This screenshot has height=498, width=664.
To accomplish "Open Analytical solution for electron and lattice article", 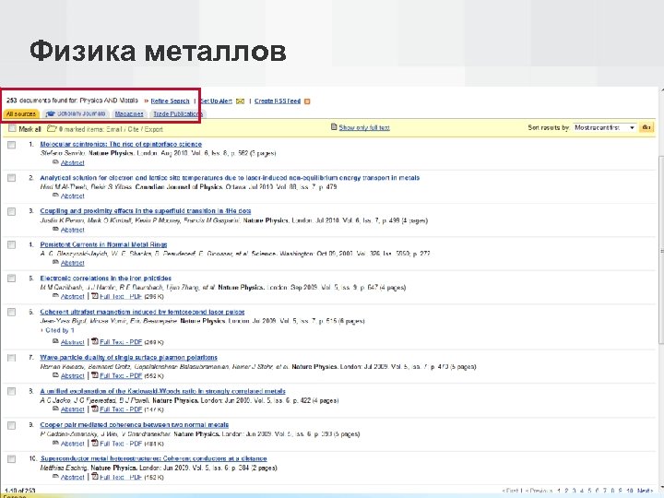I will [x=230, y=177].
